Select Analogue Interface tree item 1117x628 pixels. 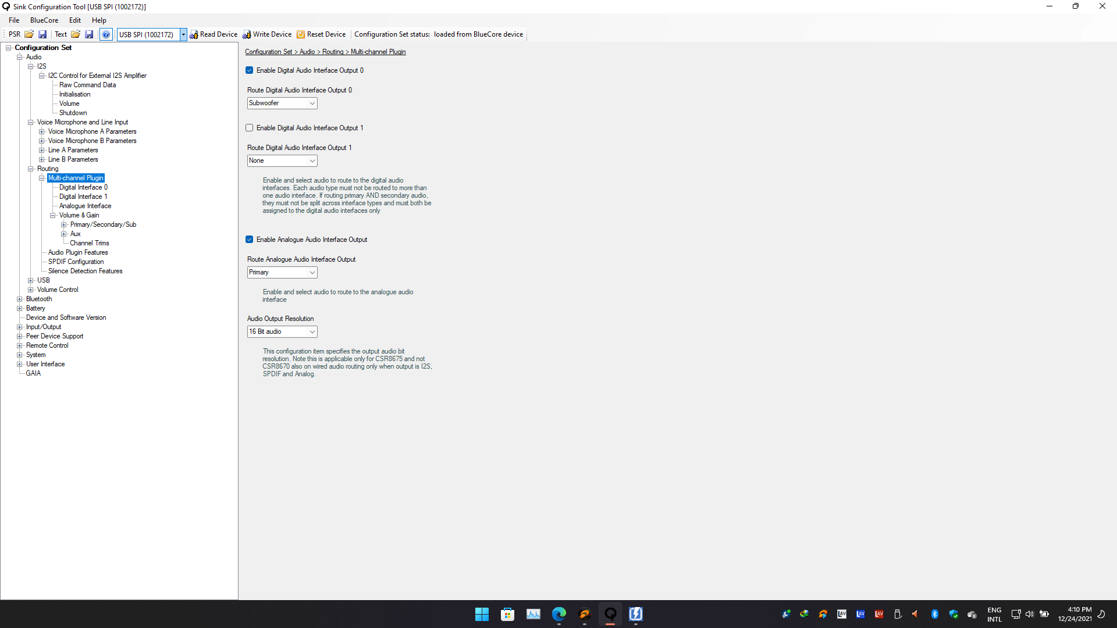click(85, 206)
